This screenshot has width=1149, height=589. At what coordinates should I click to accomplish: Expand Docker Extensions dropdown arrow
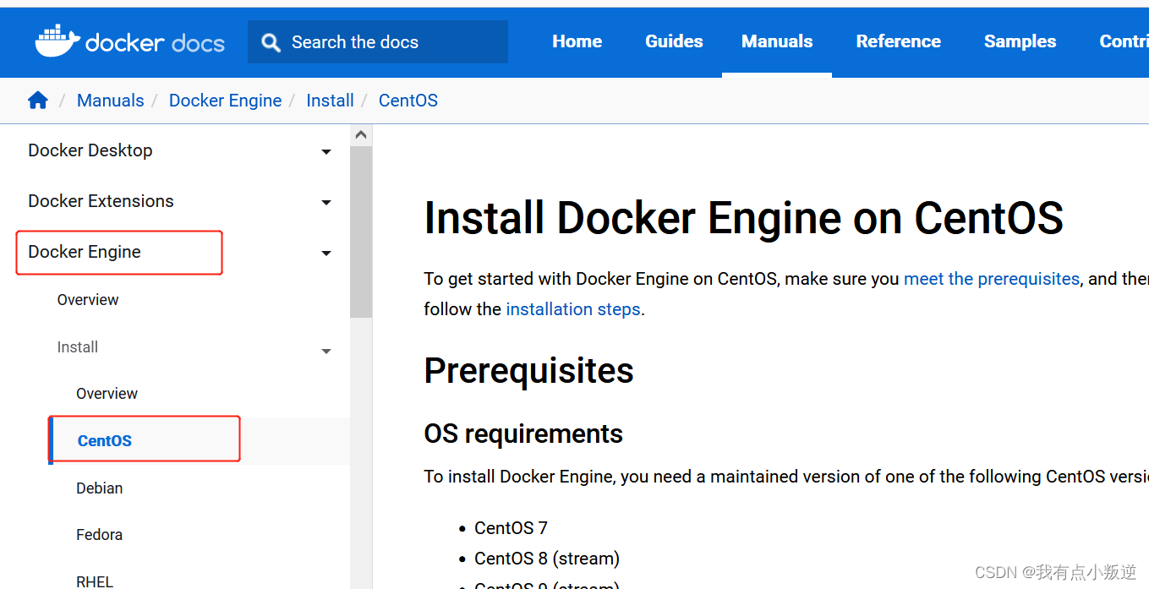[326, 203]
